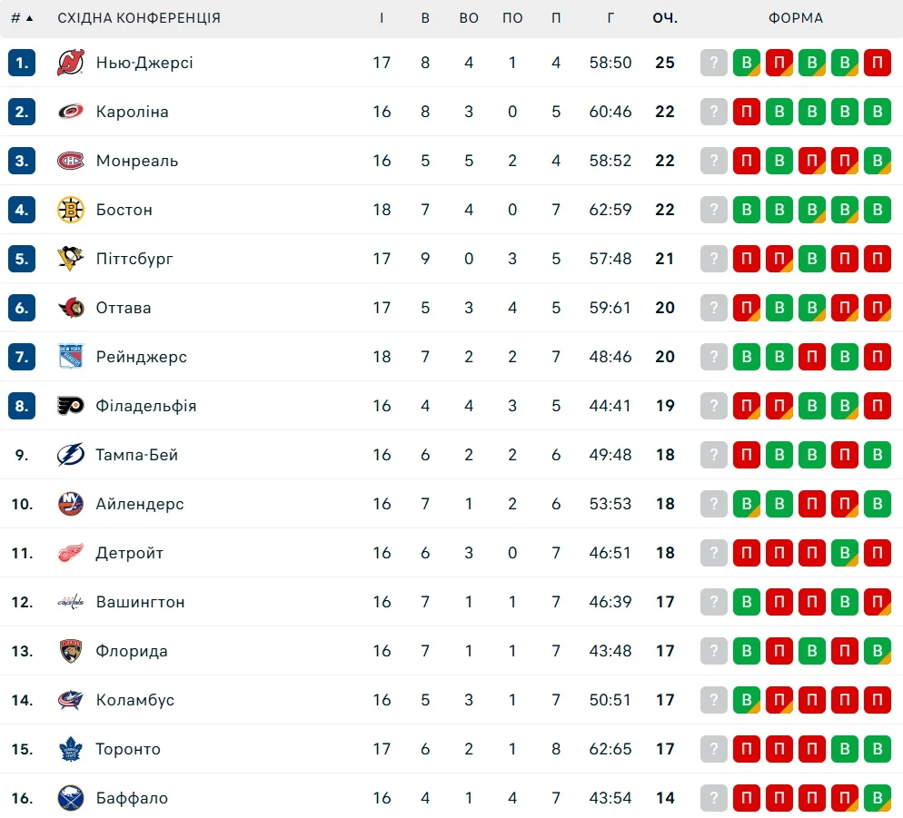The height and width of the screenshot is (818, 903).
Task: Click the Pittsburgh Penguins logo
Action: pyautogui.click(x=70, y=259)
